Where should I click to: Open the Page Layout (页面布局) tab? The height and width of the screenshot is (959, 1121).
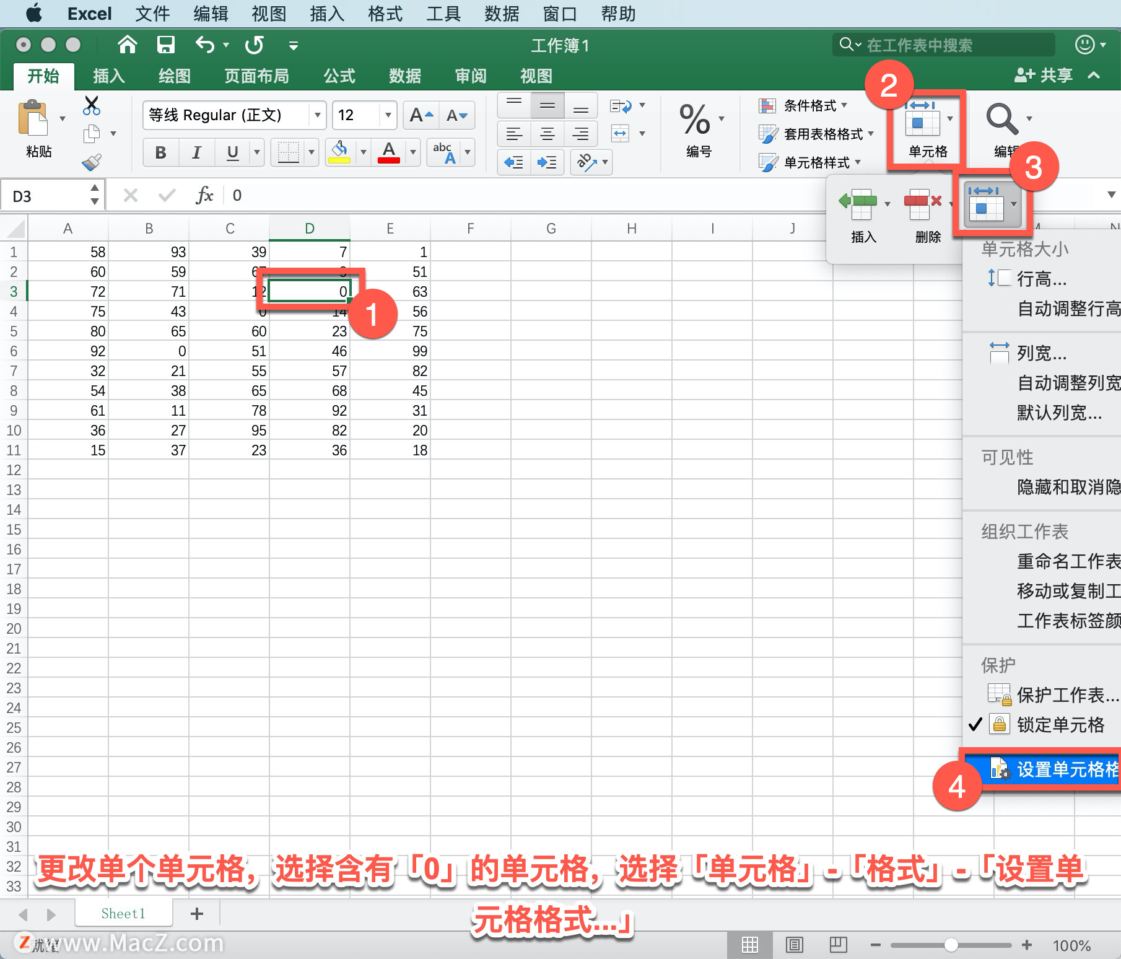tap(256, 76)
